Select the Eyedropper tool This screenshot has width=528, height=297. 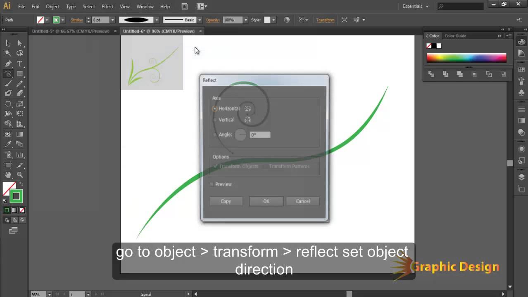pyautogui.click(x=7, y=144)
